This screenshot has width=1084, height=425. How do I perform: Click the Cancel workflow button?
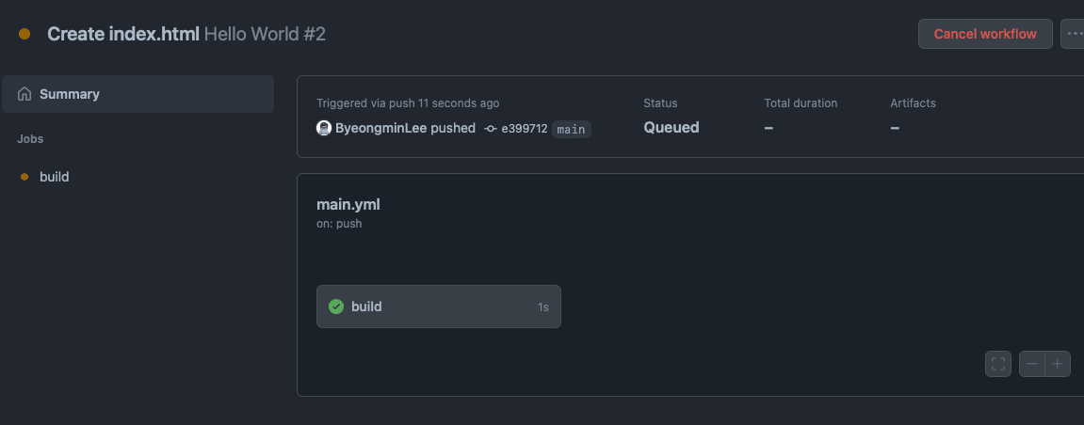click(x=985, y=34)
